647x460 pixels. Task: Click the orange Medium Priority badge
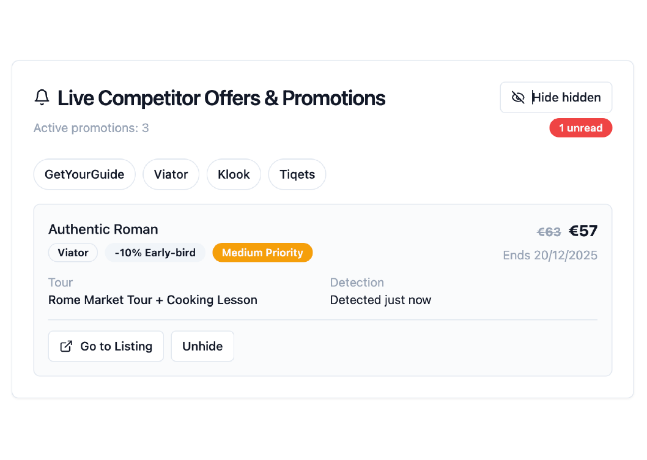click(x=262, y=253)
